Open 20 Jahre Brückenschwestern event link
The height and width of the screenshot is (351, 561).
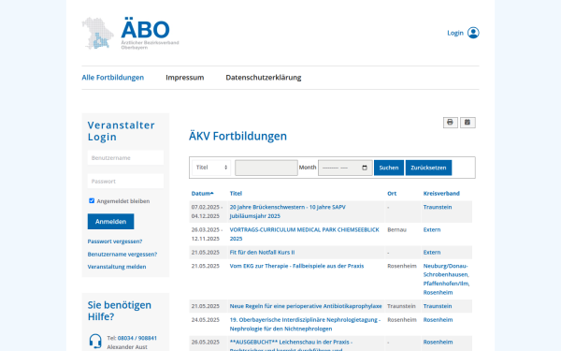[x=287, y=212]
